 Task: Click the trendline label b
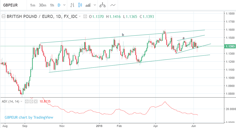123,35
